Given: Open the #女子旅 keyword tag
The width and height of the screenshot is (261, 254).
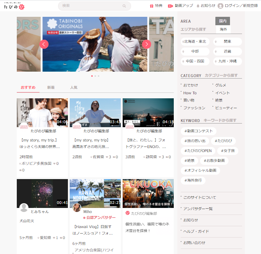Looking at the screenshot, I should tap(228, 151).
